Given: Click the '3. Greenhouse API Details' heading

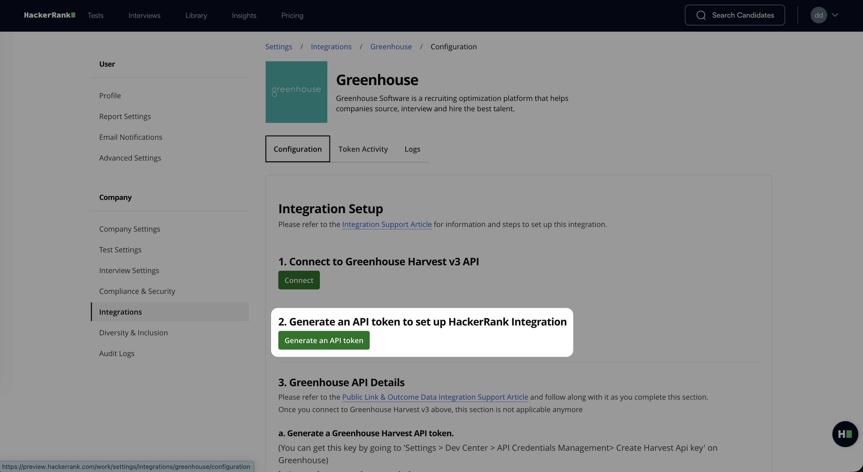Looking at the screenshot, I should point(341,382).
